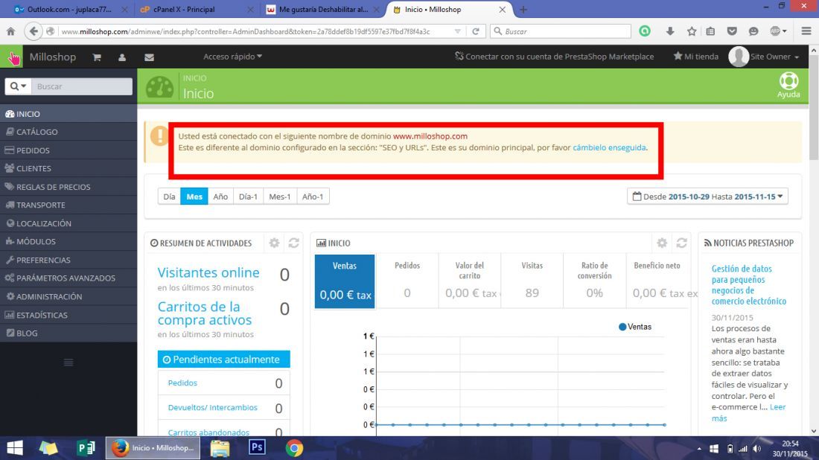Open search filter dropdown in sidebar
819x460 pixels.
(19, 86)
